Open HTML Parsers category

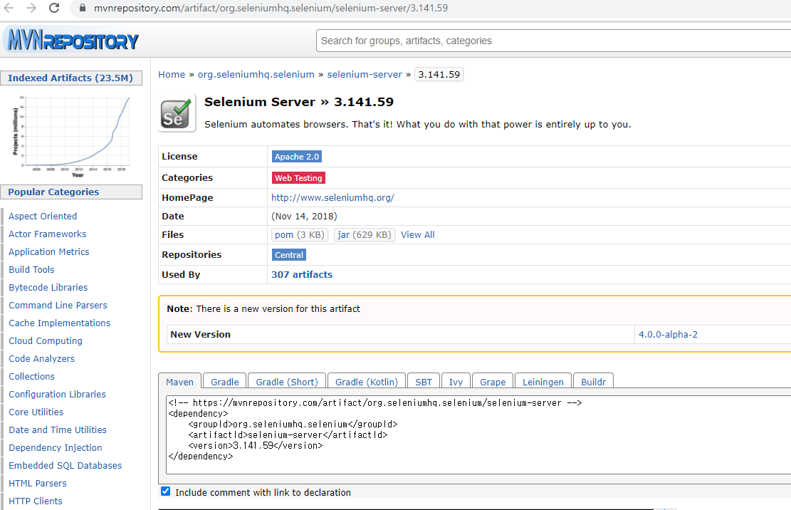[37, 483]
